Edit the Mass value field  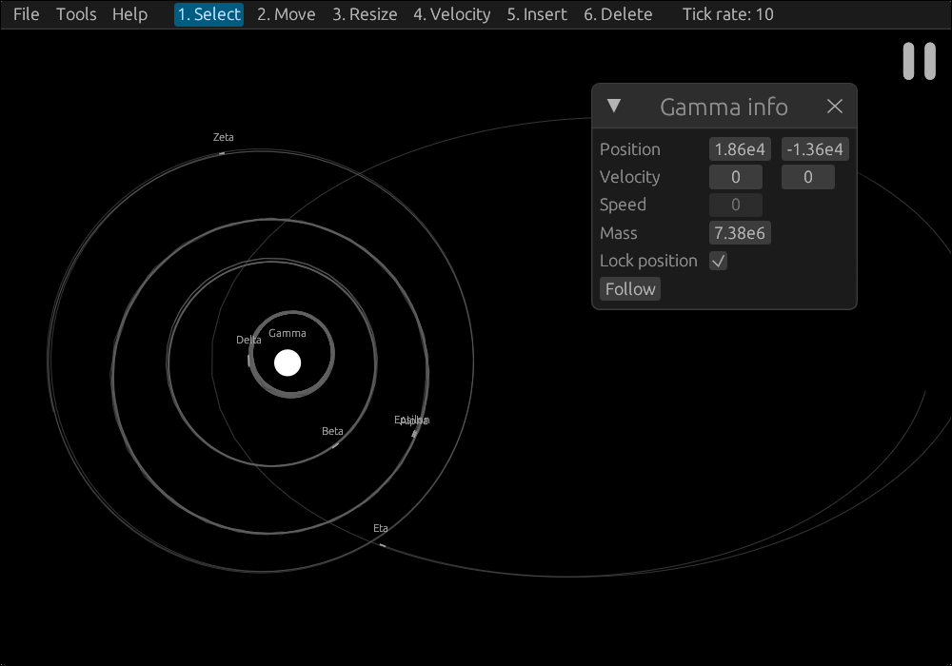pos(740,232)
